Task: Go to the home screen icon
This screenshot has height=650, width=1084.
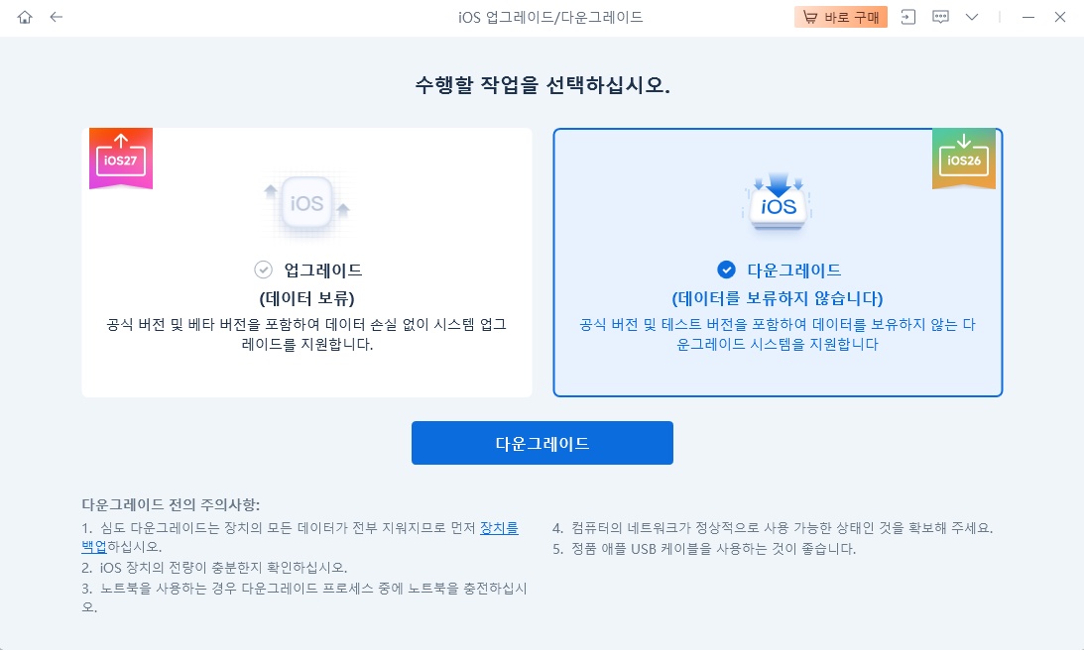Action: (x=25, y=17)
